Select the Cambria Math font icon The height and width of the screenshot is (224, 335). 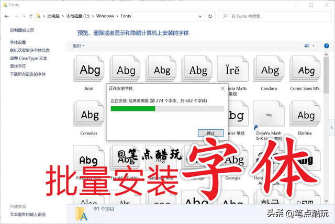click(x=233, y=69)
